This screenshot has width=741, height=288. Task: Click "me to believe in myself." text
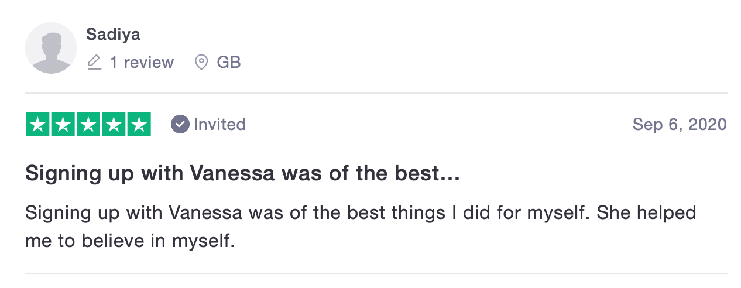(130, 241)
